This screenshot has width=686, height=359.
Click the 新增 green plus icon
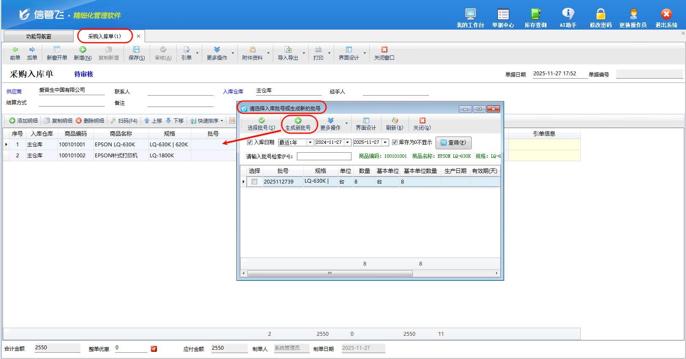pos(82,50)
